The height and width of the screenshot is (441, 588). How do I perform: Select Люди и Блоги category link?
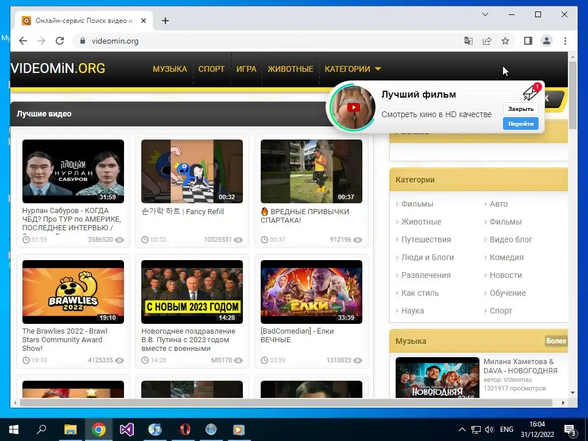pos(427,257)
